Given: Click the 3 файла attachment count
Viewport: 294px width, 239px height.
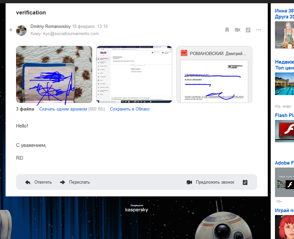Looking at the screenshot, I should coord(25,109).
